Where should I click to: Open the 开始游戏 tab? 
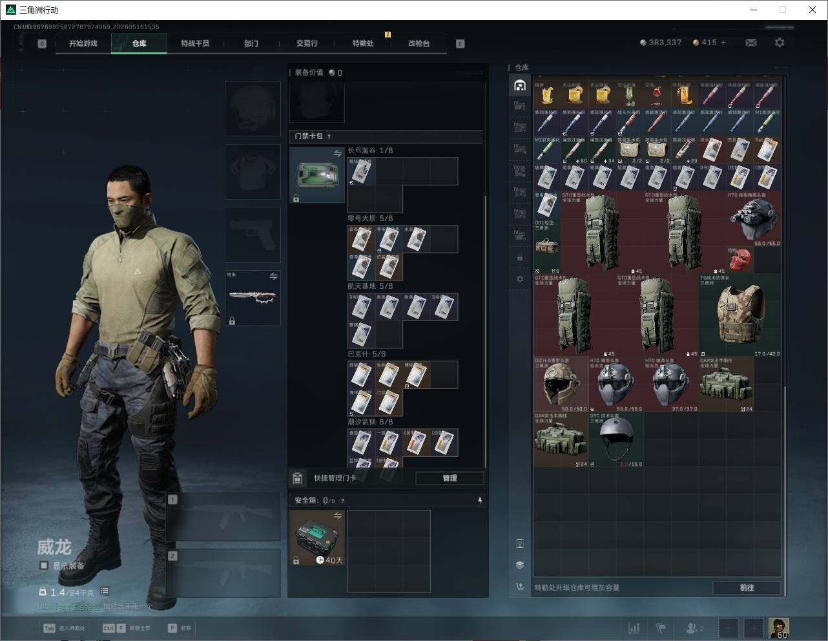click(x=83, y=43)
